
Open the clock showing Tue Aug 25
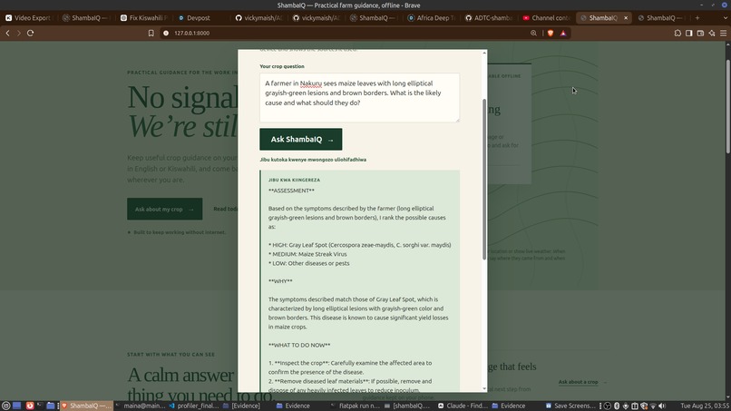point(705,406)
